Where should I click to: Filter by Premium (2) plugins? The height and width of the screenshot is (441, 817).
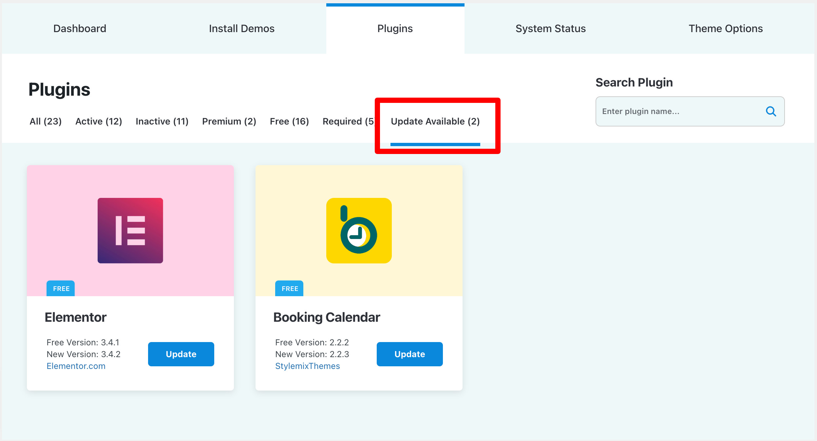click(x=229, y=121)
